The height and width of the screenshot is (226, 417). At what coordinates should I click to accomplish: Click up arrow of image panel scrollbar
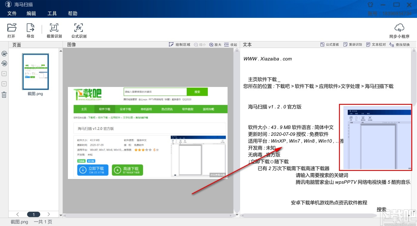click(237, 51)
